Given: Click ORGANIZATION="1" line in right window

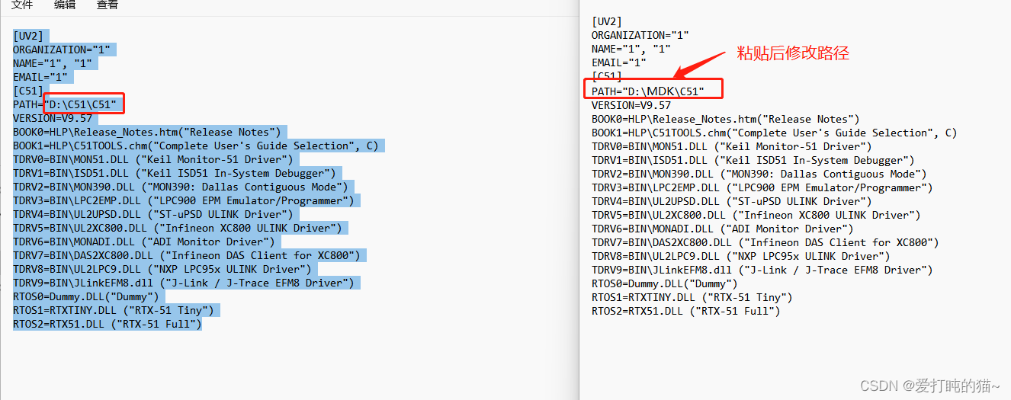Looking at the screenshot, I should [x=640, y=35].
